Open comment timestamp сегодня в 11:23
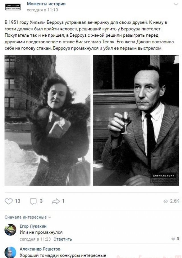182x258 pixels. coord(35,239)
